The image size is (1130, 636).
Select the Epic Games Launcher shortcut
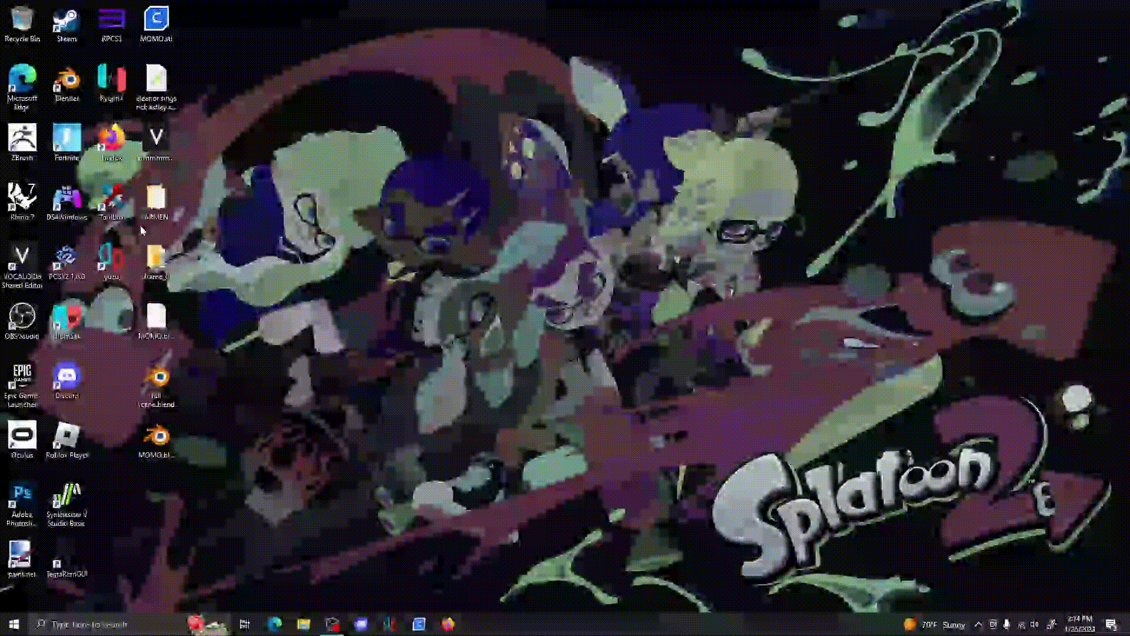(x=22, y=385)
